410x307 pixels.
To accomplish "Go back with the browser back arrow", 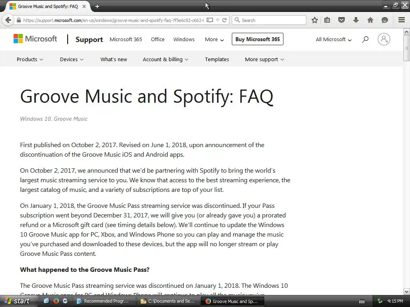I will pyautogui.click(x=8, y=20).
